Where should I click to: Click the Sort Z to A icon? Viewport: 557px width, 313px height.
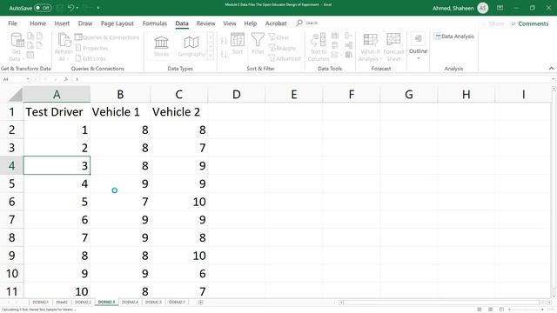click(x=224, y=54)
